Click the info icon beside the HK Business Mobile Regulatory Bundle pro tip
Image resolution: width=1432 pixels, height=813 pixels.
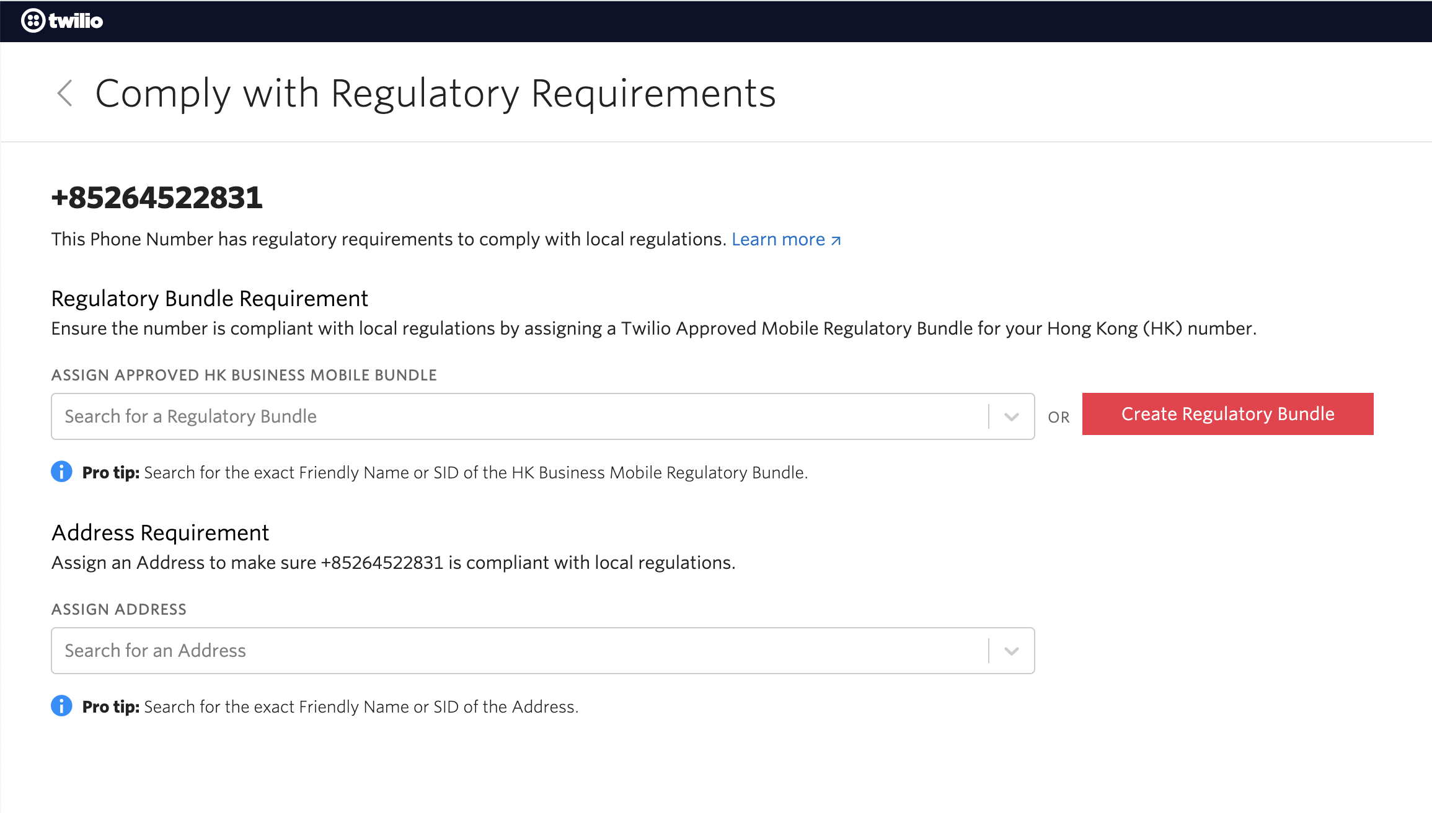click(61, 472)
